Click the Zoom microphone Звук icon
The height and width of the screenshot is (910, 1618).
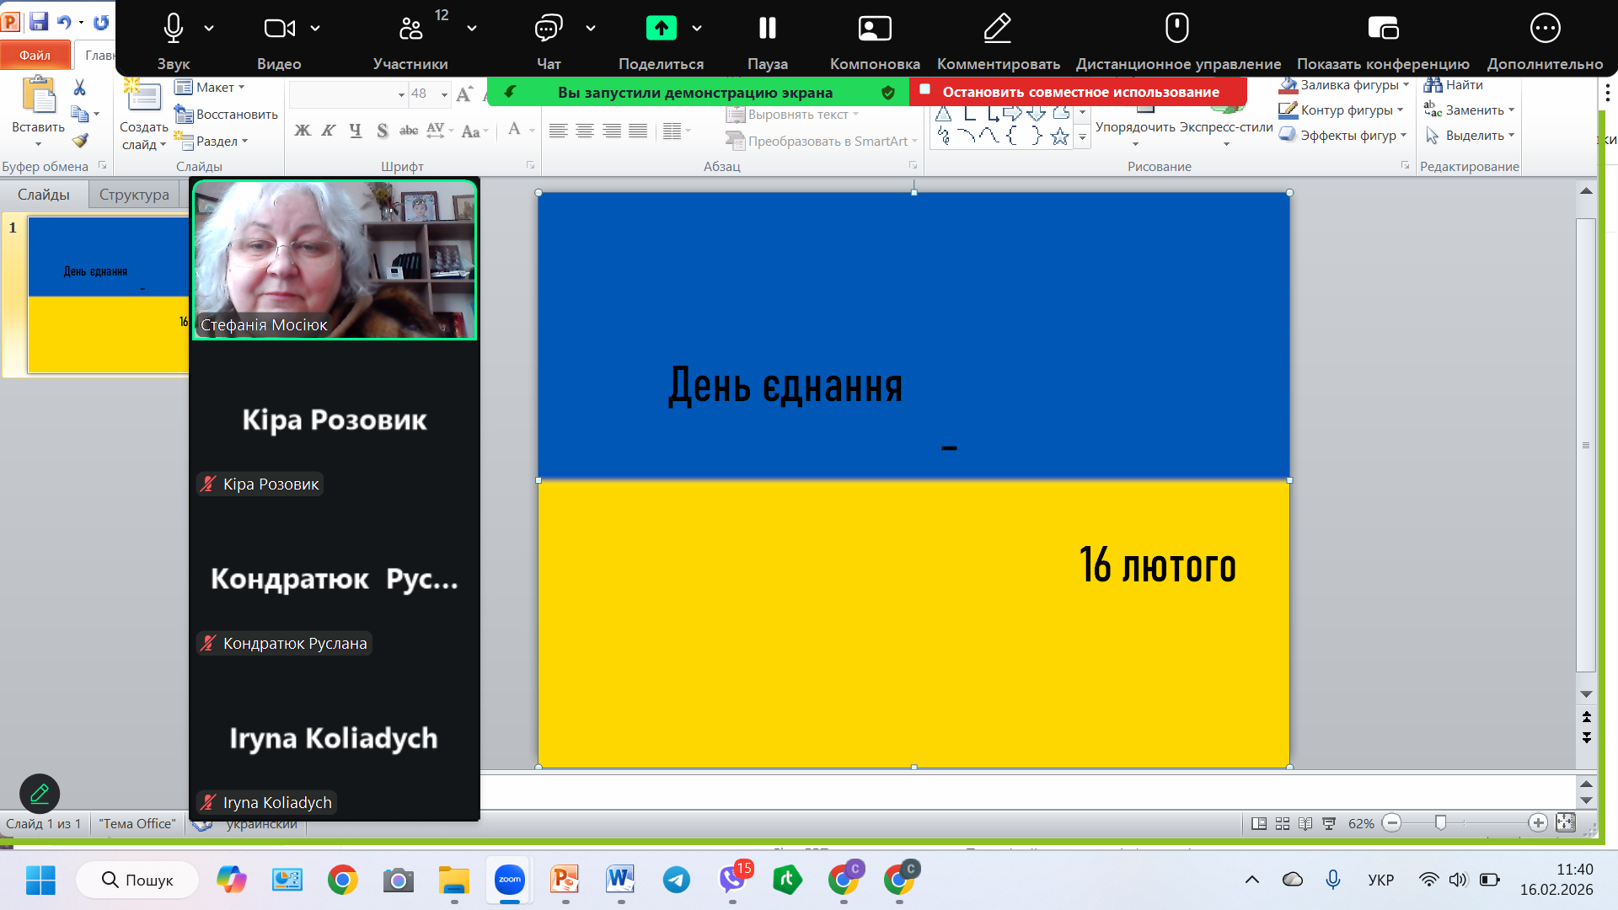(173, 29)
